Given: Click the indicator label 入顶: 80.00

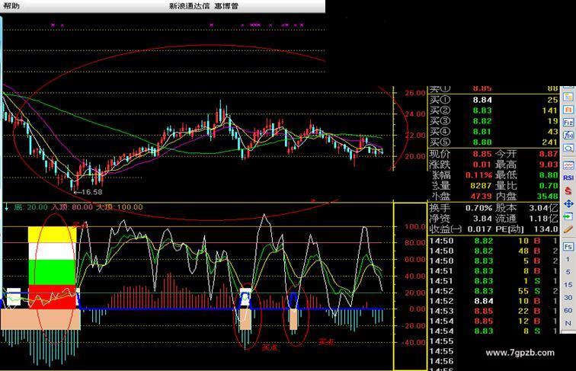Looking at the screenshot, I should (72, 207).
